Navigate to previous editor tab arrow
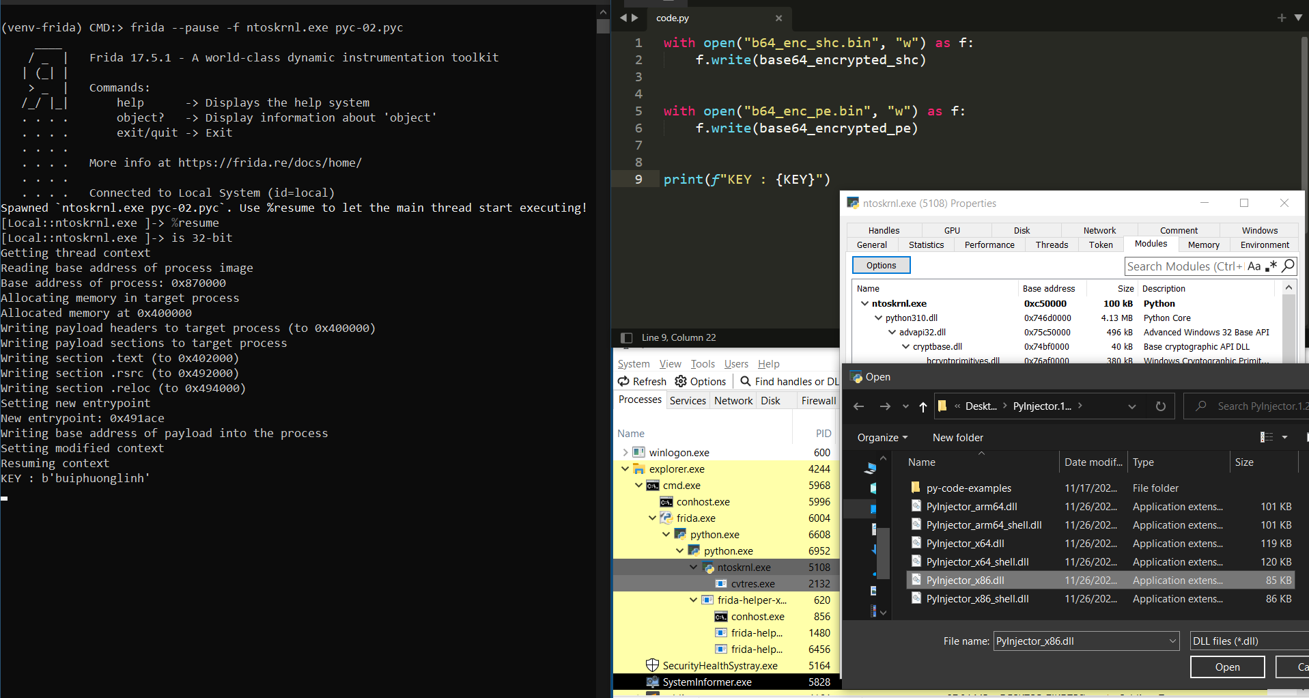This screenshot has height=698, width=1309. 623,18
